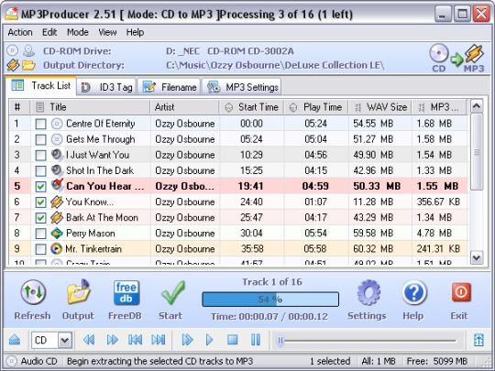
Task: Switch to the MP3 Settings tab
Action: tap(242, 87)
